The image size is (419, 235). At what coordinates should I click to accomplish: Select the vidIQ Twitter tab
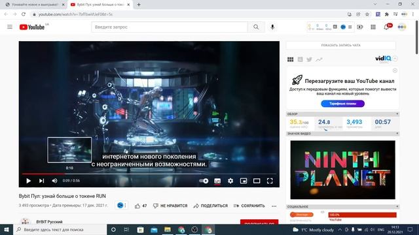309,59
